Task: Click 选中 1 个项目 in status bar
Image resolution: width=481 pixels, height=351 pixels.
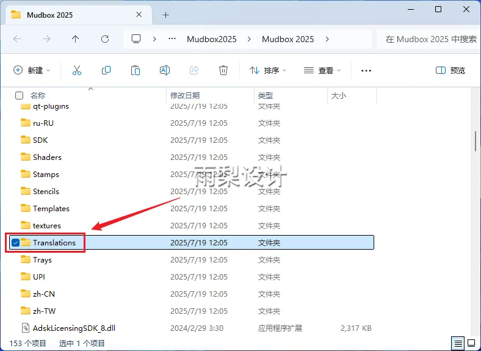Action: [82, 343]
